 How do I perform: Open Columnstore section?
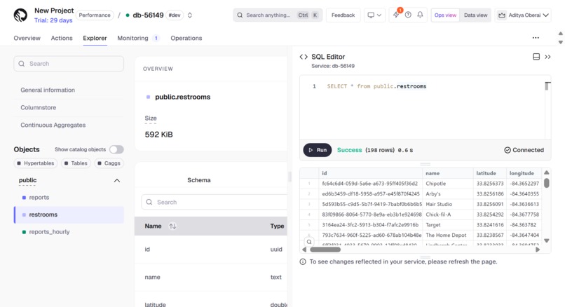tap(38, 107)
